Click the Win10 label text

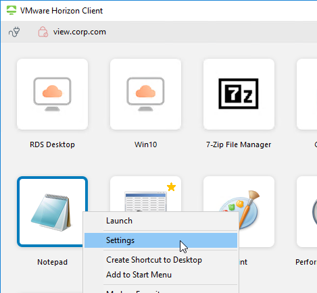(x=145, y=144)
